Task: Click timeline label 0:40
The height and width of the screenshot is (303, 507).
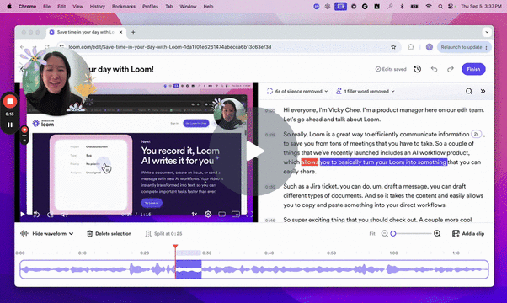Action: click(269, 253)
